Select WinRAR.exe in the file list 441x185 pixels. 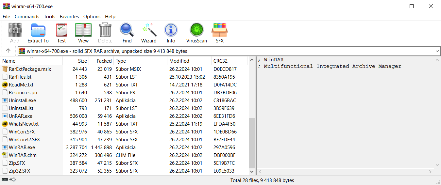coord(22,147)
